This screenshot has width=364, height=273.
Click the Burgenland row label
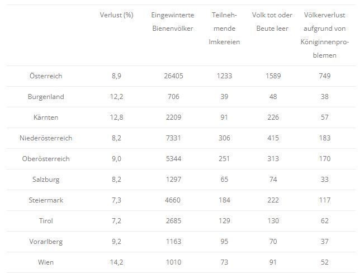pos(46,96)
